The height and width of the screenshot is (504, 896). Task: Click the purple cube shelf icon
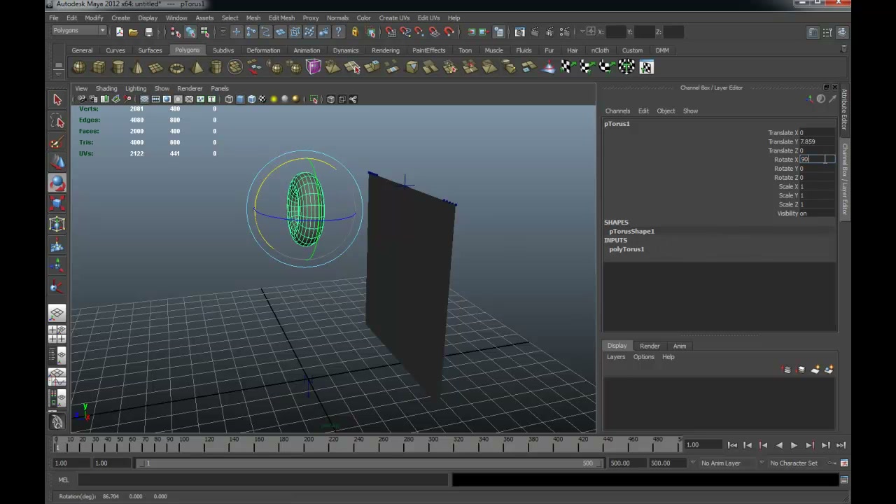pos(313,67)
